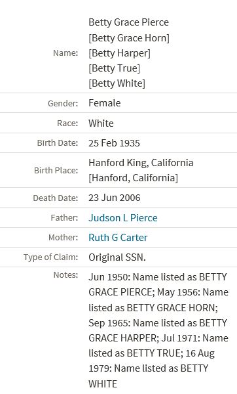Click the bracketed Hanford, California entry
Image resolution: width=237 pixels, height=394 pixels.
point(134,178)
